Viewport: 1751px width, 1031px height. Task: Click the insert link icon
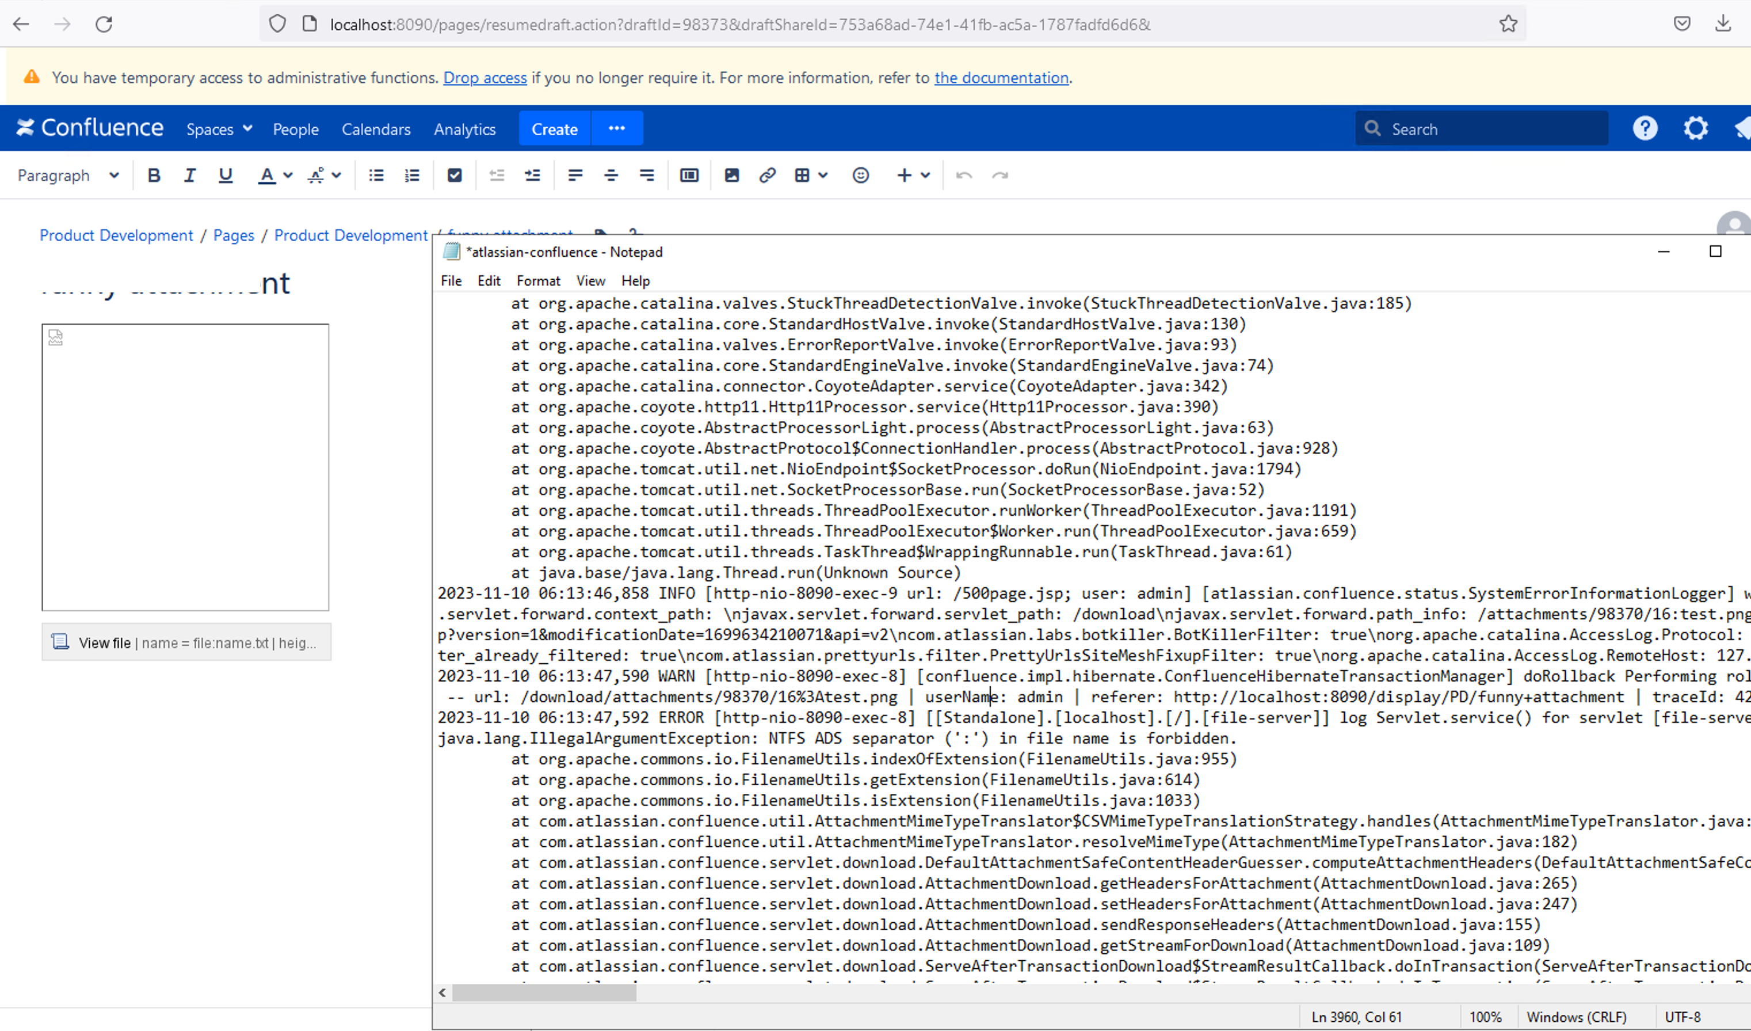767,175
